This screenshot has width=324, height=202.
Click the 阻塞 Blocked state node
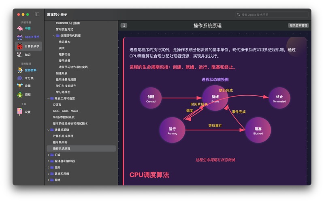258,130
